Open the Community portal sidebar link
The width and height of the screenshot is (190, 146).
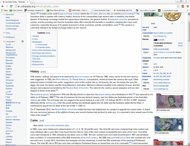pyautogui.click(x=13, y=23)
